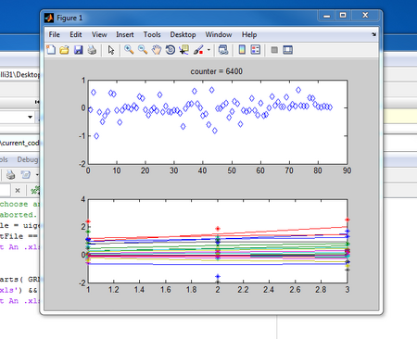Print the figure using the printer icon
This screenshot has height=339, width=417.
point(92,50)
